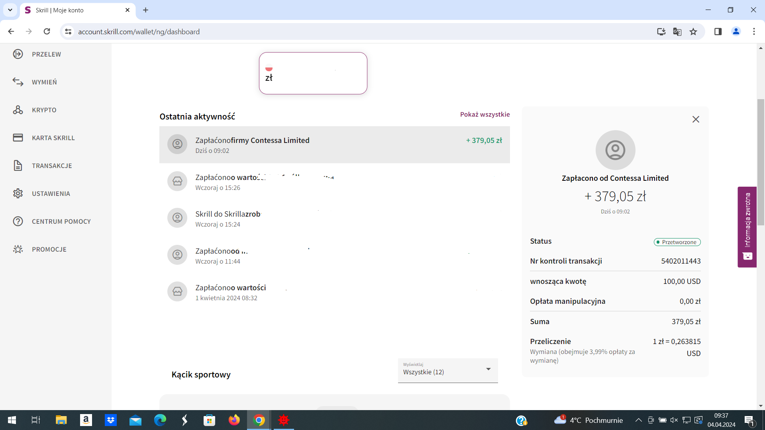The width and height of the screenshot is (765, 430).
Task: Open Microsoft Edge from taskbar
Action: pos(160,420)
